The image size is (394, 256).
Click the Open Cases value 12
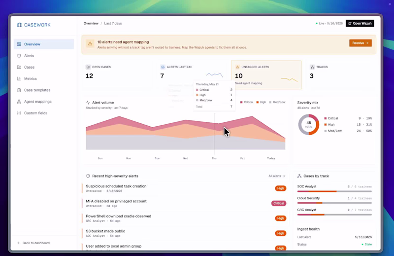pyautogui.click(x=89, y=76)
